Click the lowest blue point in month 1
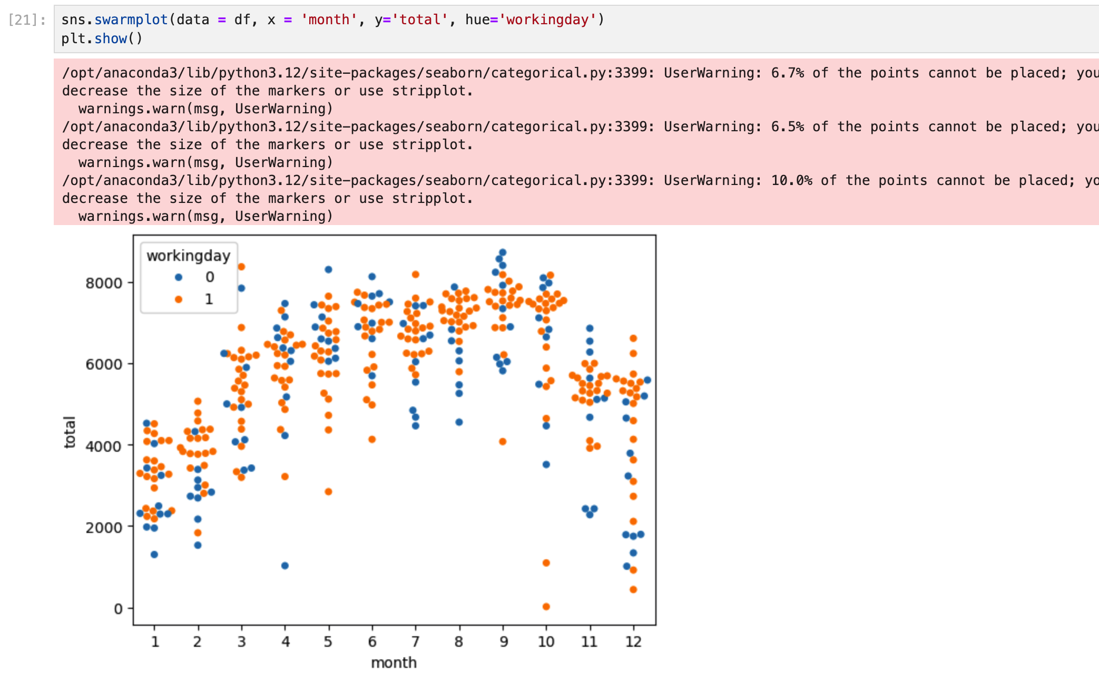Viewport: 1099px width, 680px height. coord(154,555)
